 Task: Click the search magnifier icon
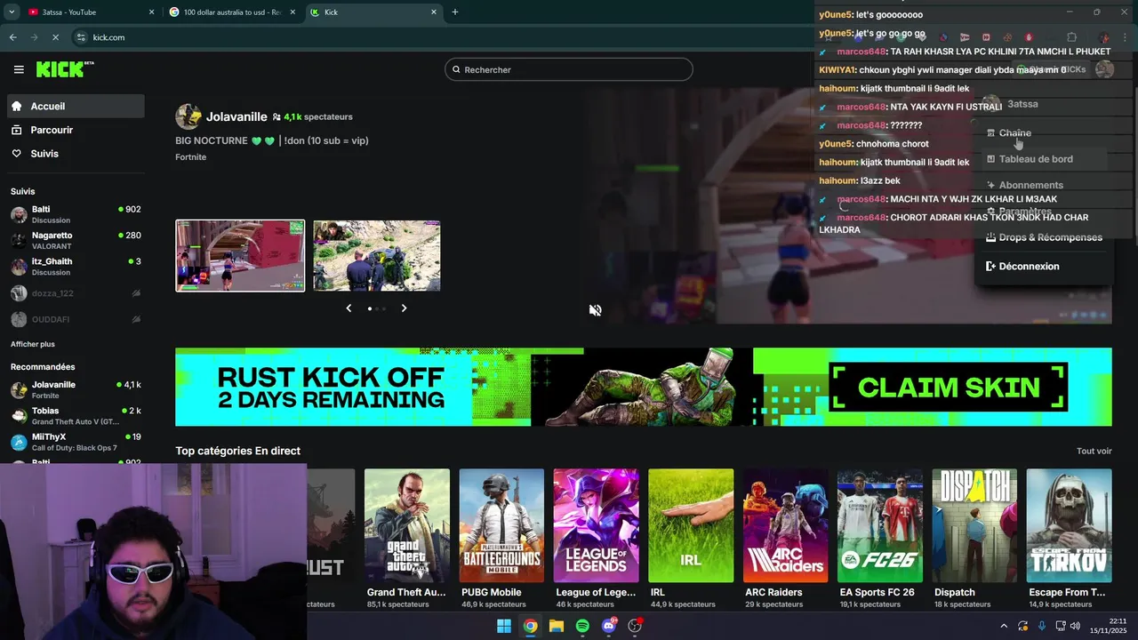(x=457, y=69)
